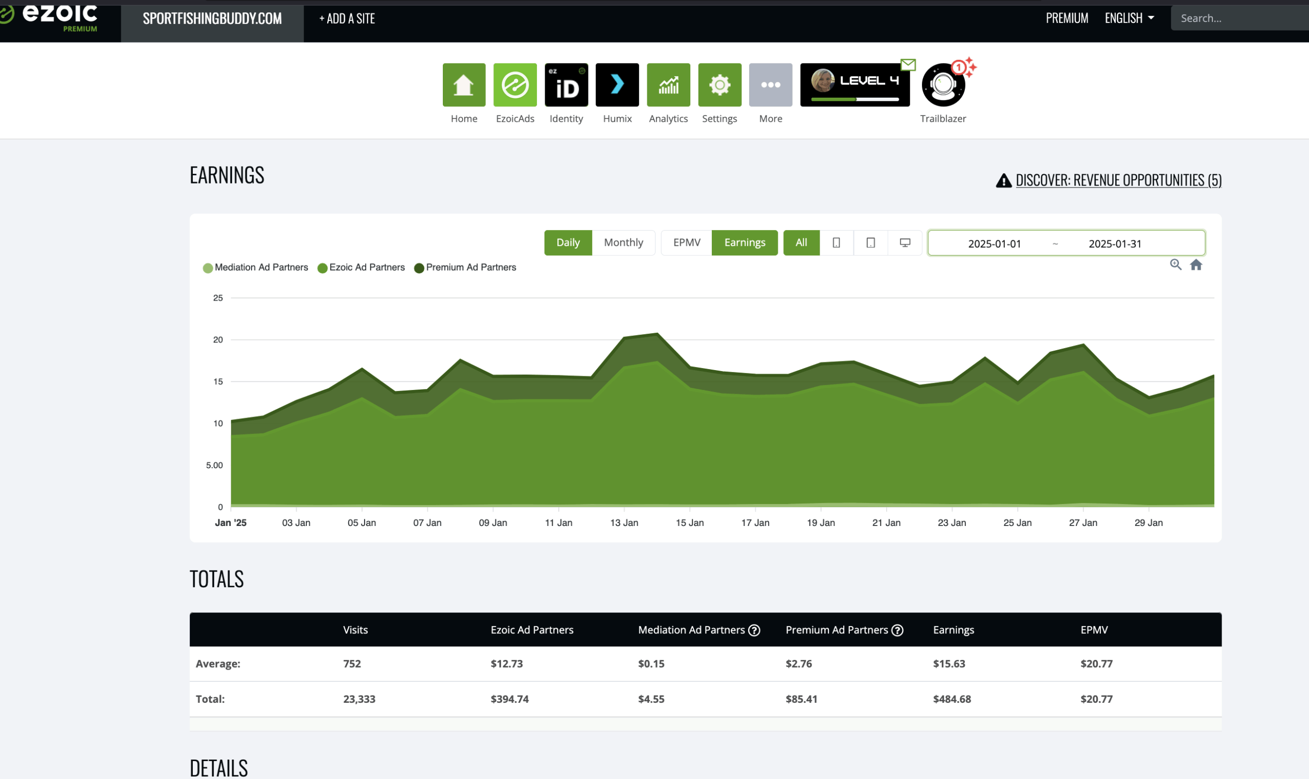
Task: Click the Premium Ad Partners help icon
Action: click(897, 630)
